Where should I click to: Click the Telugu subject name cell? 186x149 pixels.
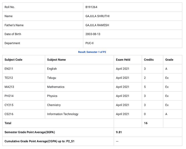tap(51, 78)
